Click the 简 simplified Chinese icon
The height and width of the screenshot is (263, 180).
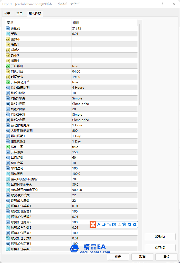(124, 225)
